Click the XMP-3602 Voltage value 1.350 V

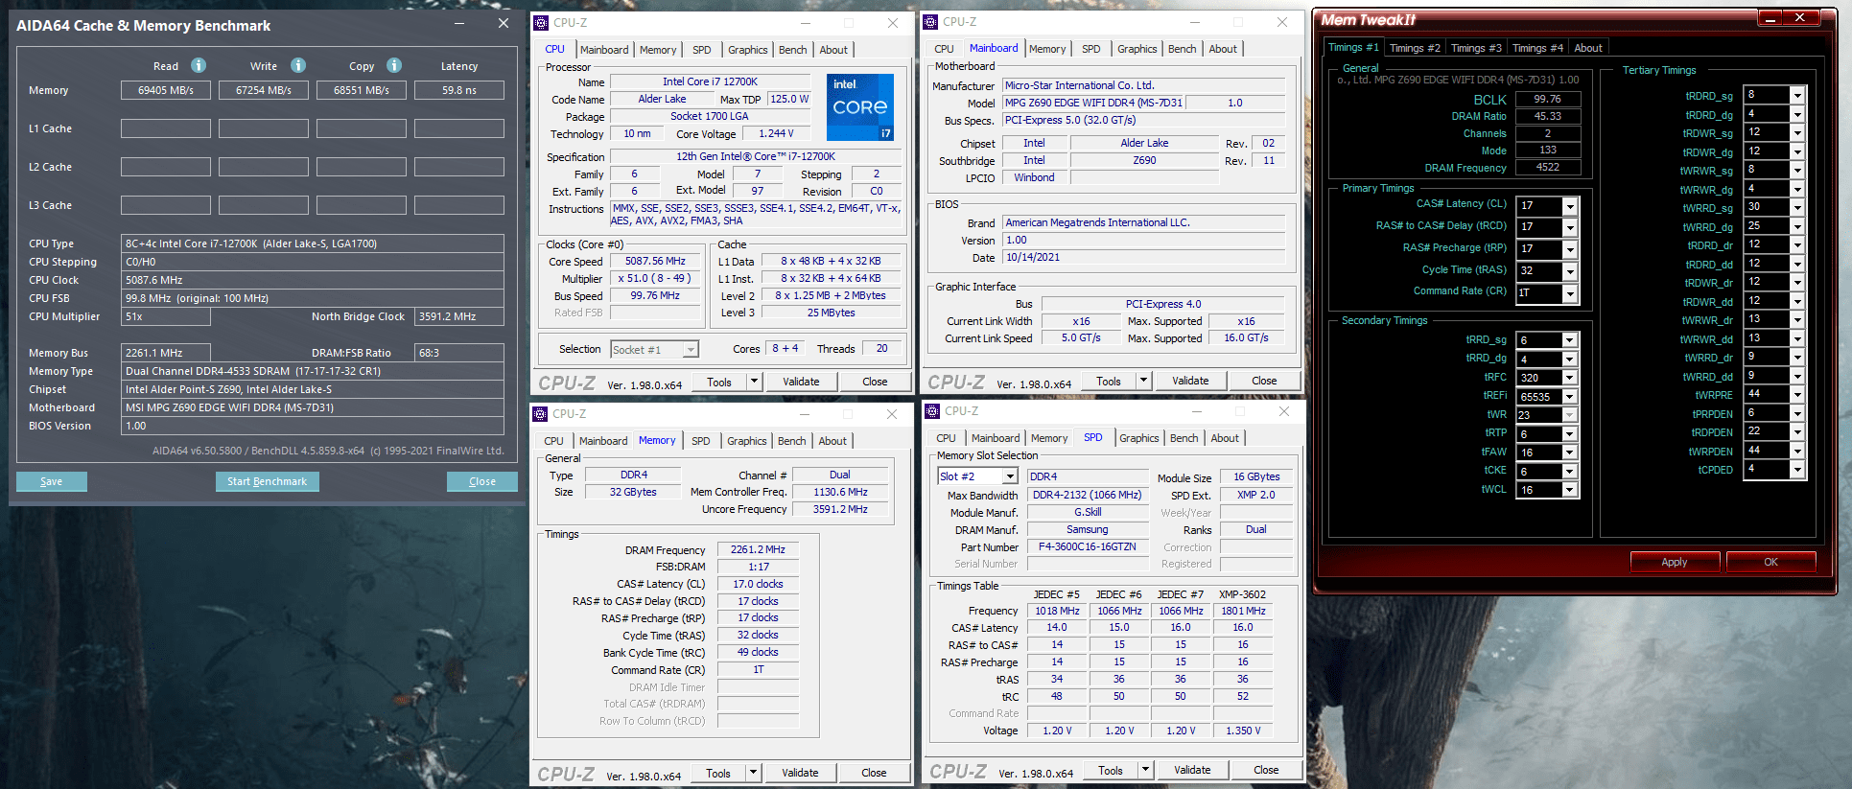pyautogui.click(x=1243, y=731)
